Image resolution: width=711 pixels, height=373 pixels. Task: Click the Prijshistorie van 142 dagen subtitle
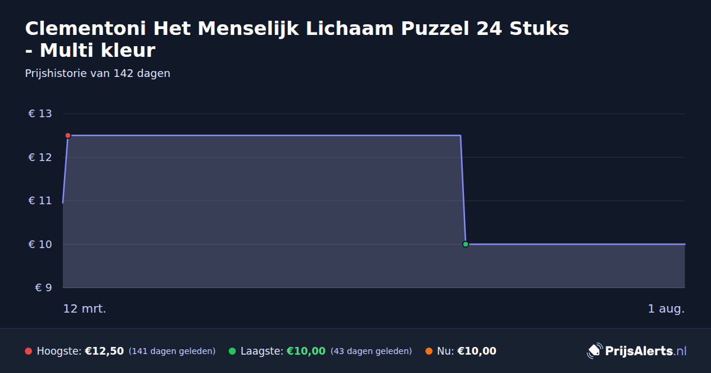click(98, 73)
